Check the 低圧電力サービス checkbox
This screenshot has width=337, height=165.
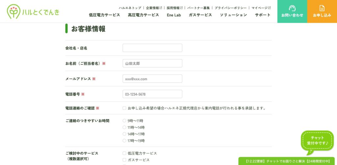tap(124, 153)
